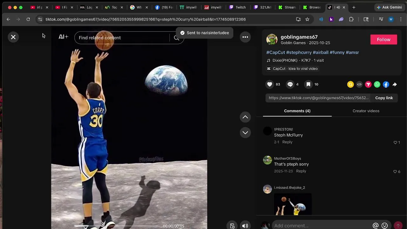Click the yellow repost icon

pos(350,84)
